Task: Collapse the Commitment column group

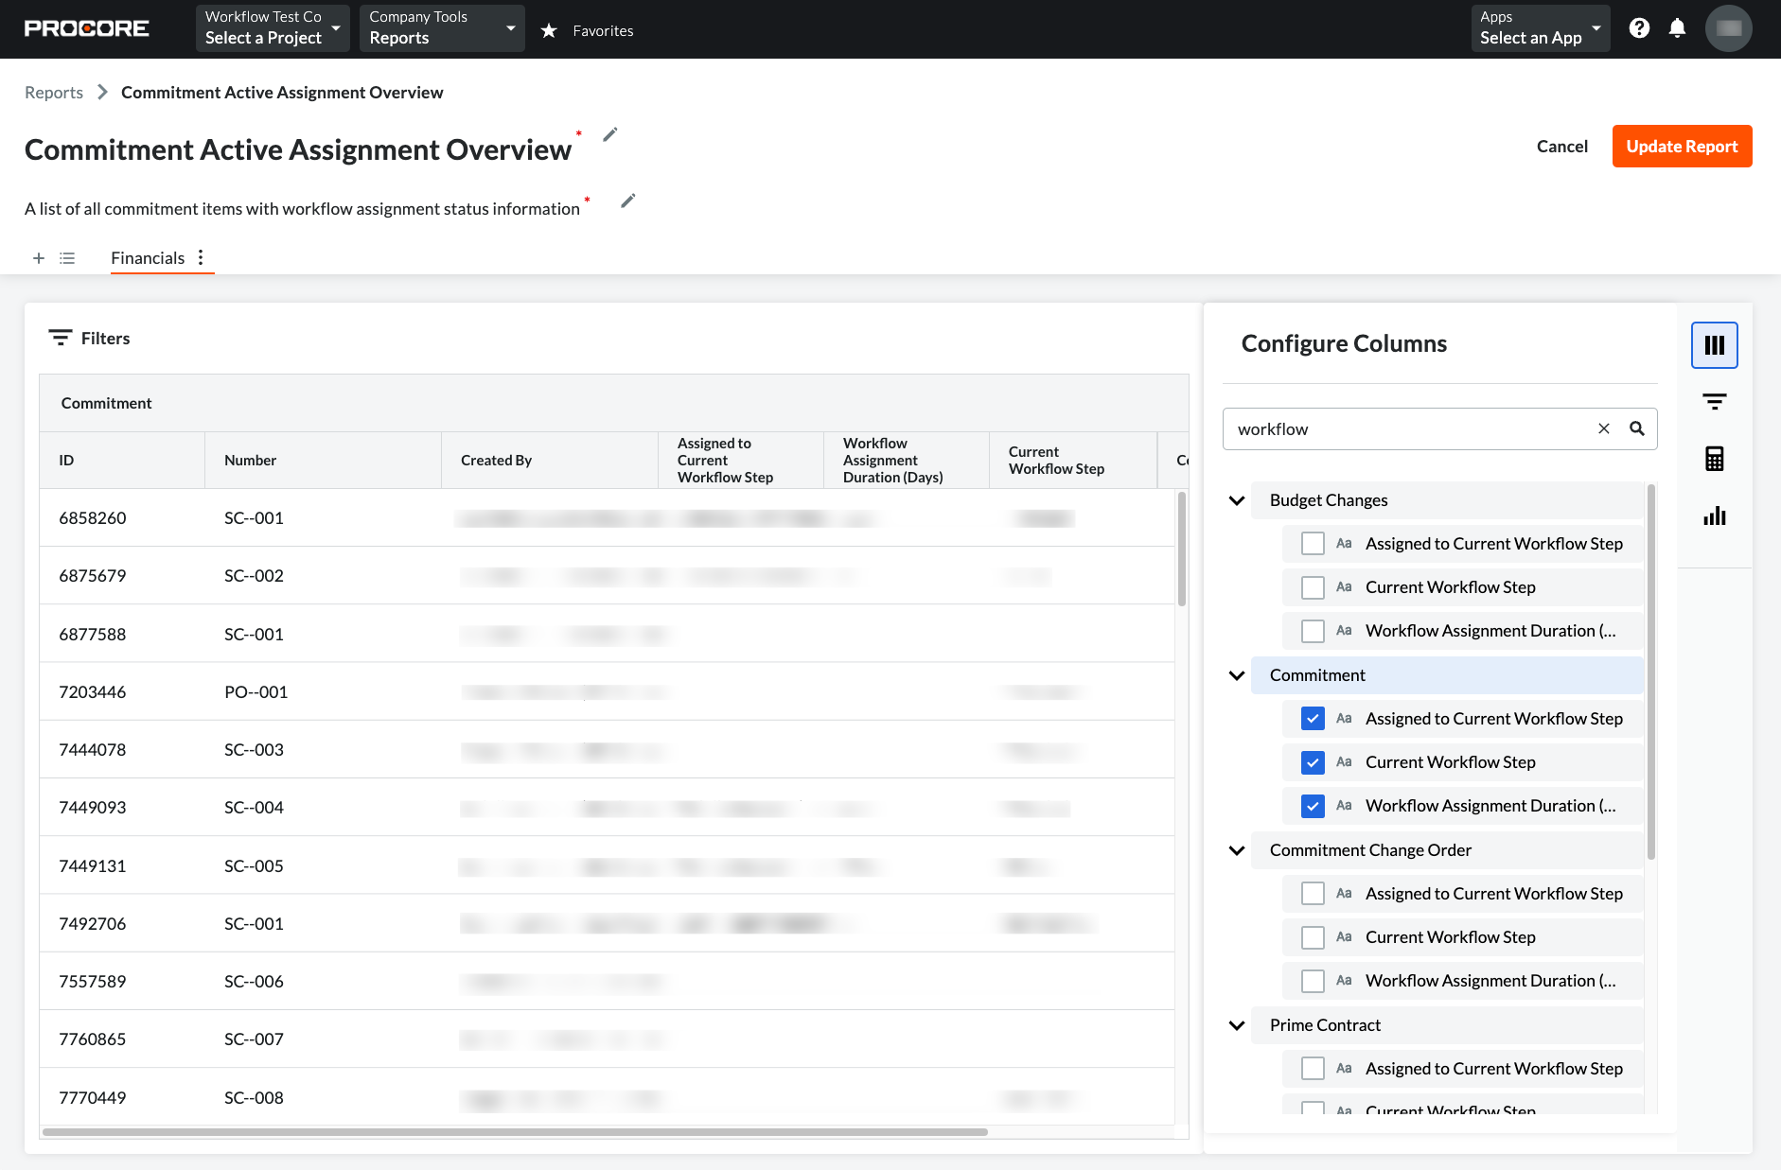Action: pos(1236,675)
